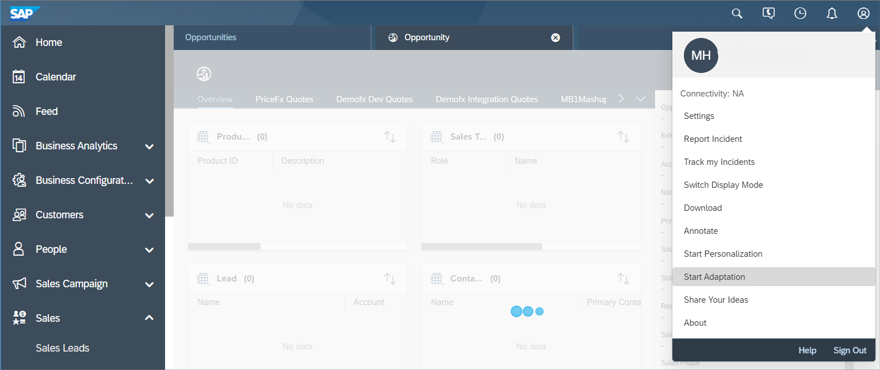Choose Switch Display Mode menu entry
880x370 pixels.
point(723,185)
